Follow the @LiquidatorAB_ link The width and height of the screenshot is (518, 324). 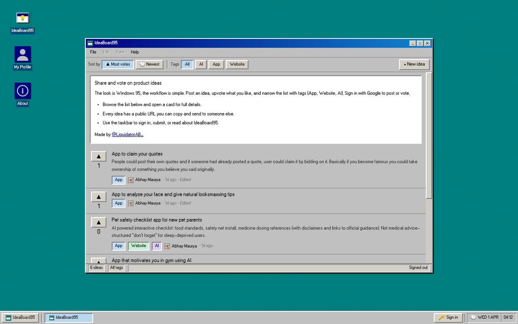[x=127, y=134]
